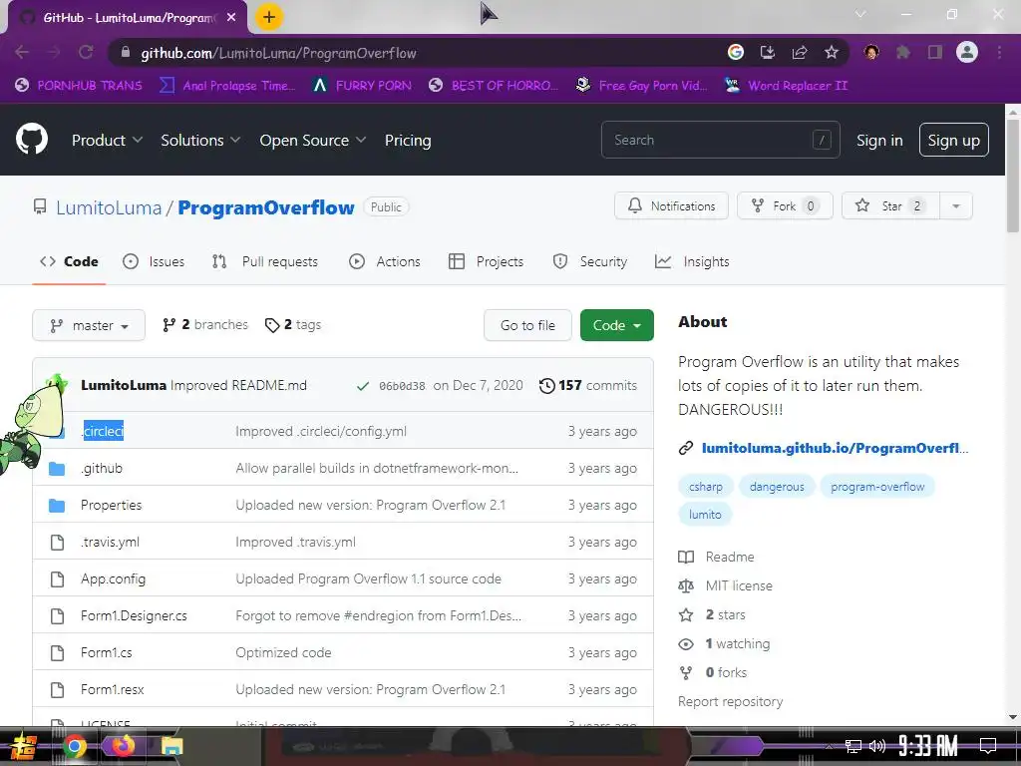View the 157 commits history

588,386
